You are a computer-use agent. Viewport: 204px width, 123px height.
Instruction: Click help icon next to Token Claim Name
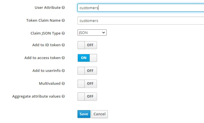[63, 21]
